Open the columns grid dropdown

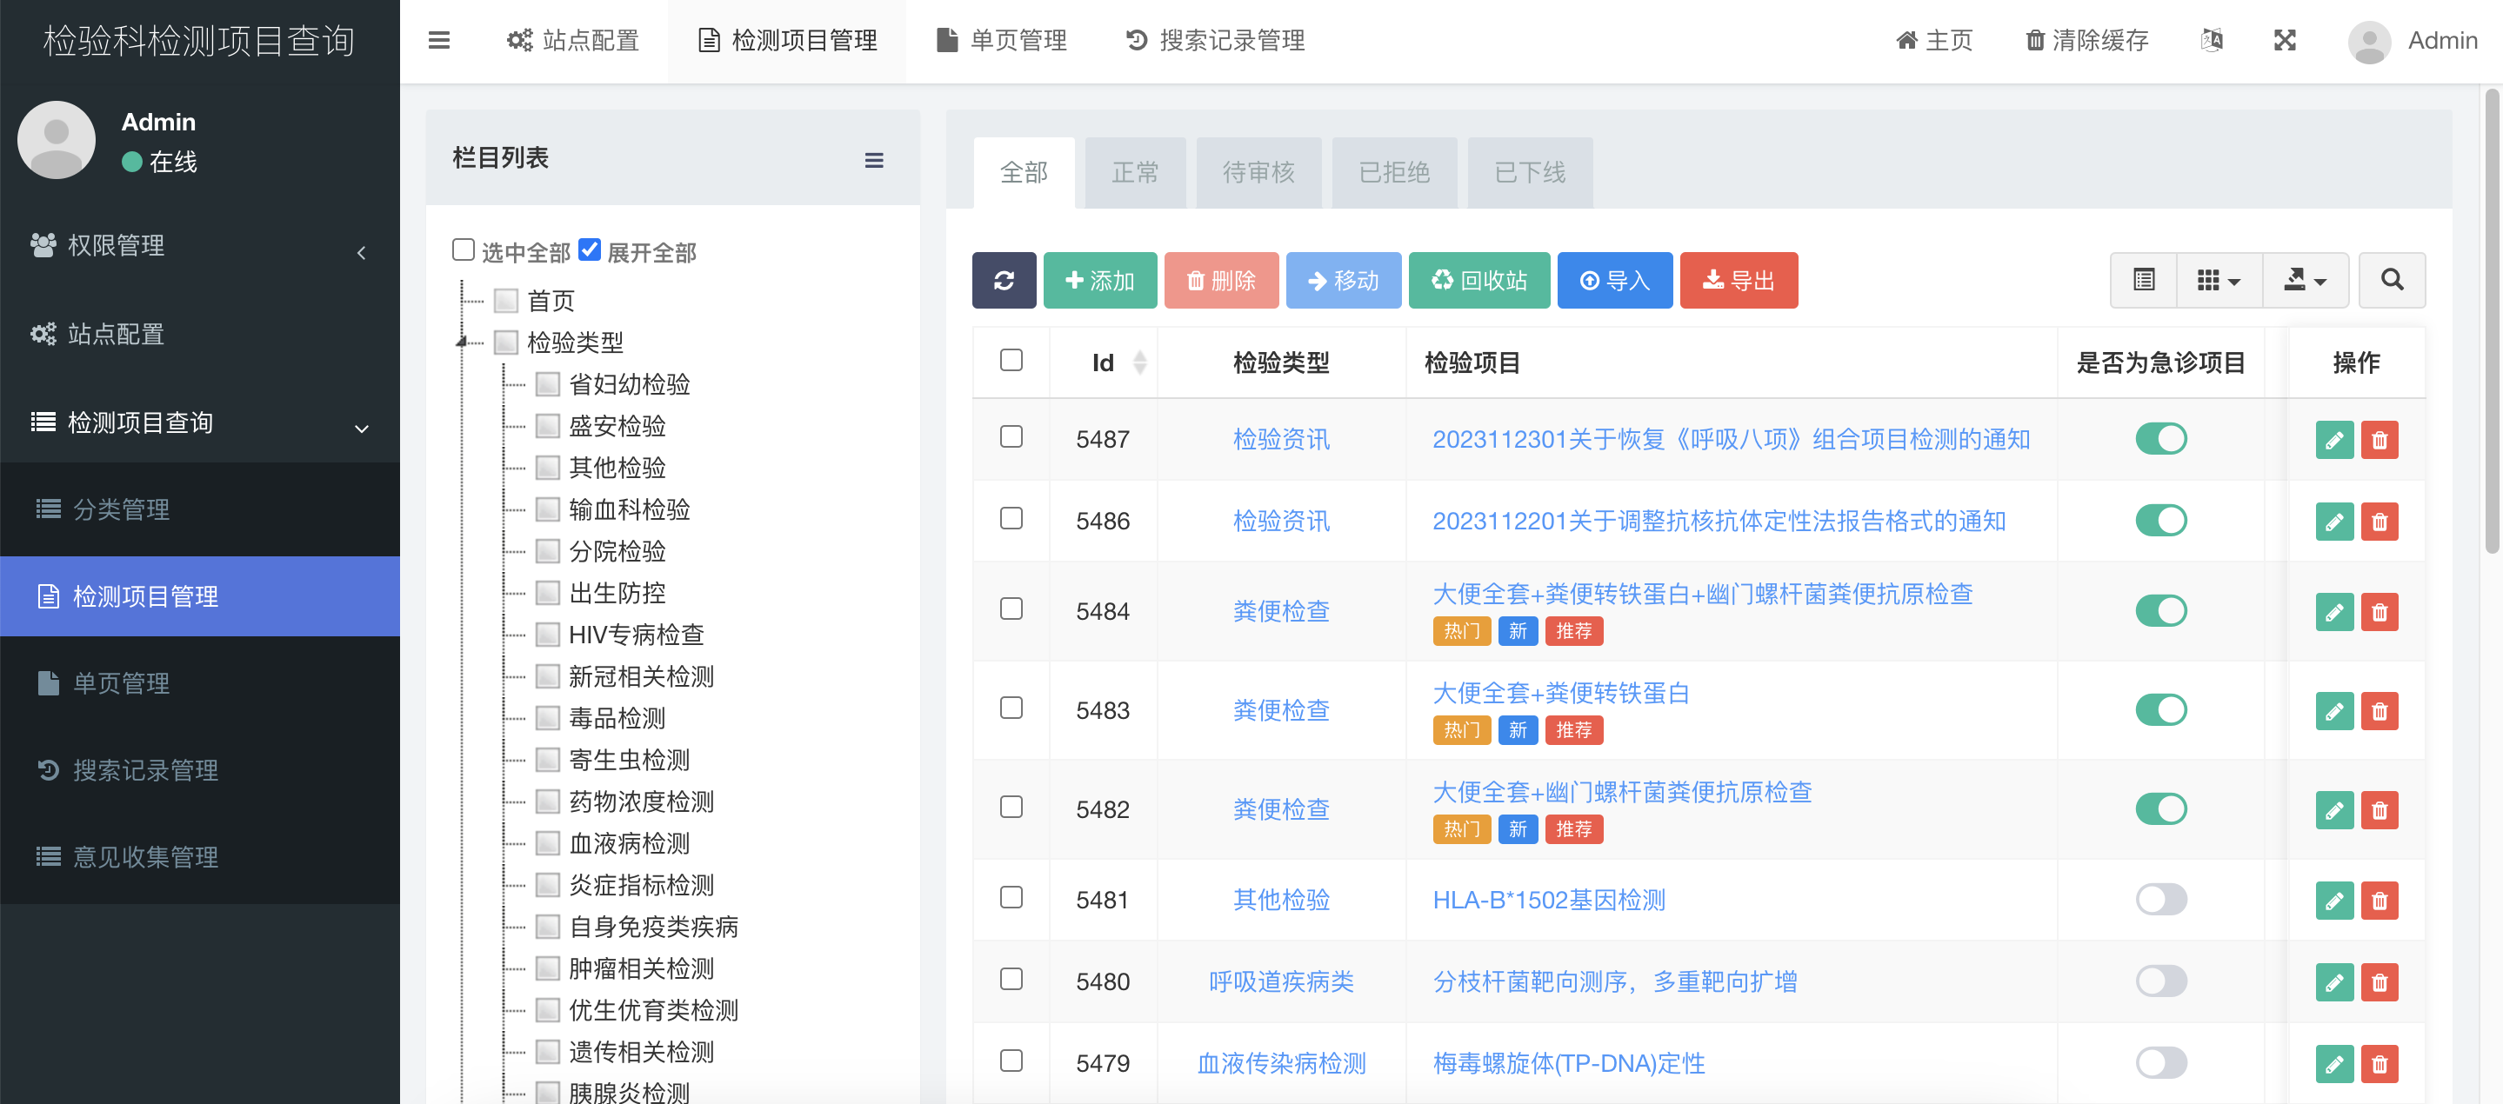coord(2219,281)
